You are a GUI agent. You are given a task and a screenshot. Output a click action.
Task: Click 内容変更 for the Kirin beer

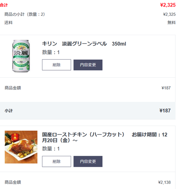88,65
